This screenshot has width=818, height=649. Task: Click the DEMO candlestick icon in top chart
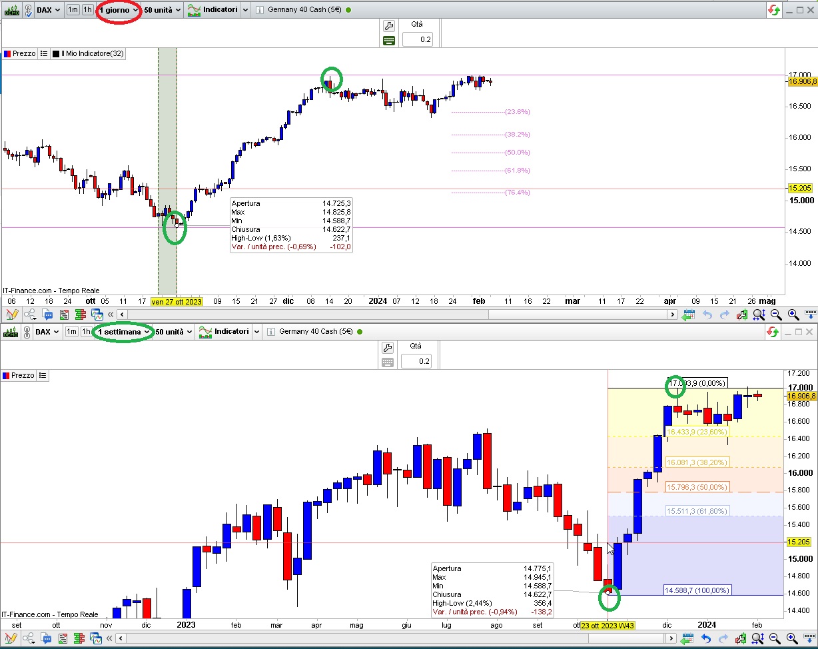click(x=11, y=10)
